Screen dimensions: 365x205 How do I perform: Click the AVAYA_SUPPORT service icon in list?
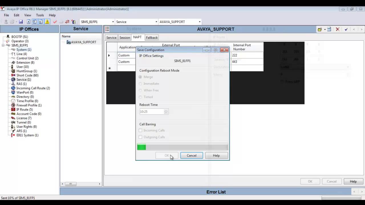tap(68, 42)
